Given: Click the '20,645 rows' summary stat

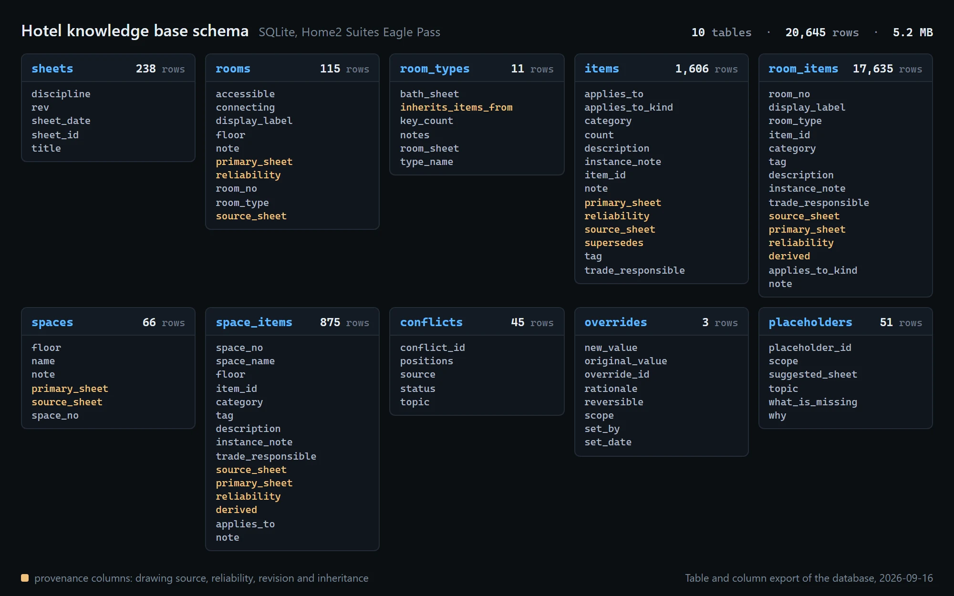Looking at the screenshot, I should coord(822,32).
